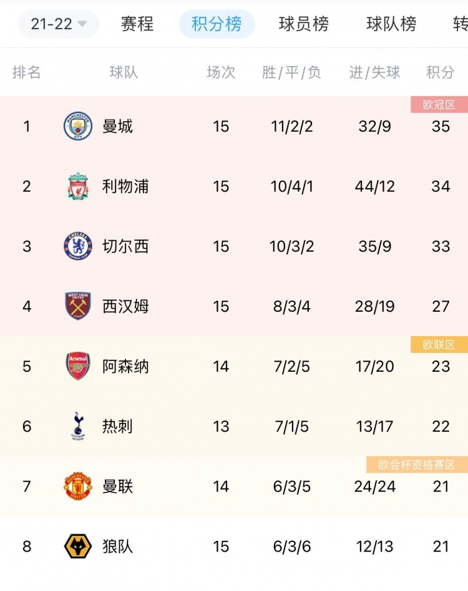
Task: Click the Chelsea club crest
Action: (x=78, y=246)
